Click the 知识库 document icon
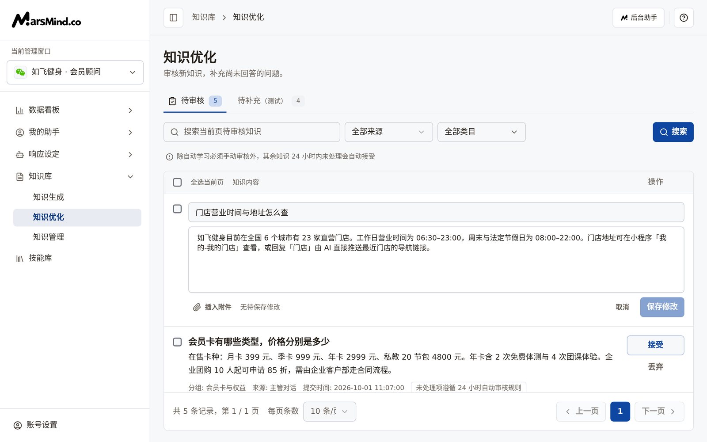The image size is (707, 442). pos(19,176)
